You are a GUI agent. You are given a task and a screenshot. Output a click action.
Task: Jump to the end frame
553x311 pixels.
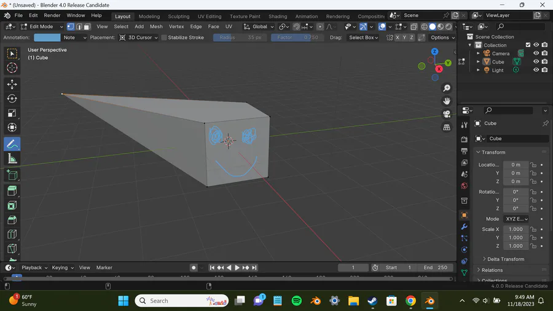(254, 267)
